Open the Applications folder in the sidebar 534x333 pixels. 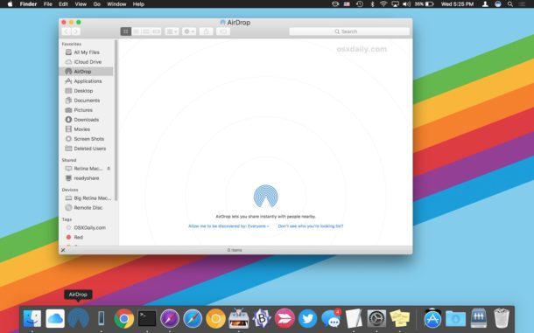[87, 81]
